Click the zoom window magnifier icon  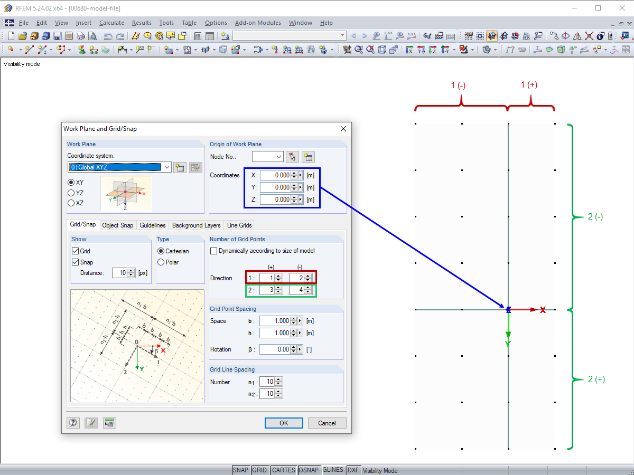(x=358, y=50)
